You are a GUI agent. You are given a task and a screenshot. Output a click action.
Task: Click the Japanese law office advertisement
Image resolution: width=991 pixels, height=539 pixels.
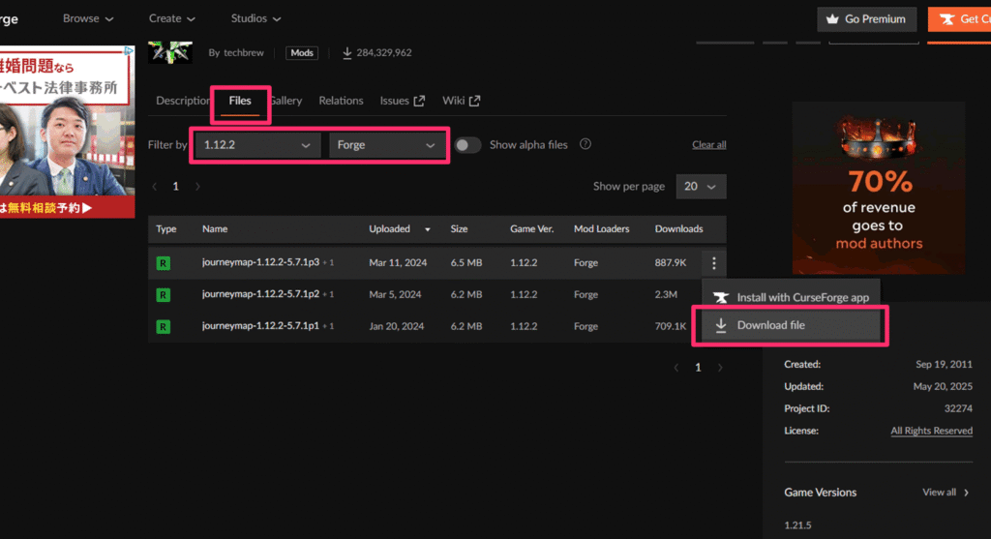click(67, 132)
